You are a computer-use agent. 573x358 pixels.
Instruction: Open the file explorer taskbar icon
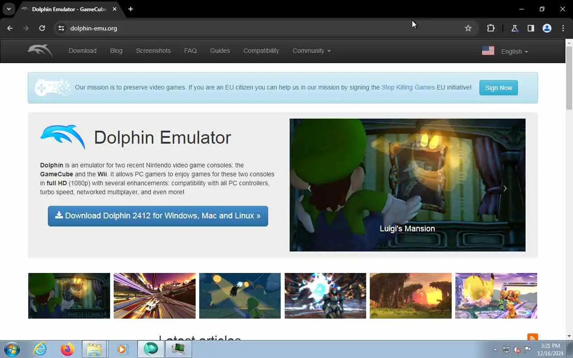pos(94,349)
